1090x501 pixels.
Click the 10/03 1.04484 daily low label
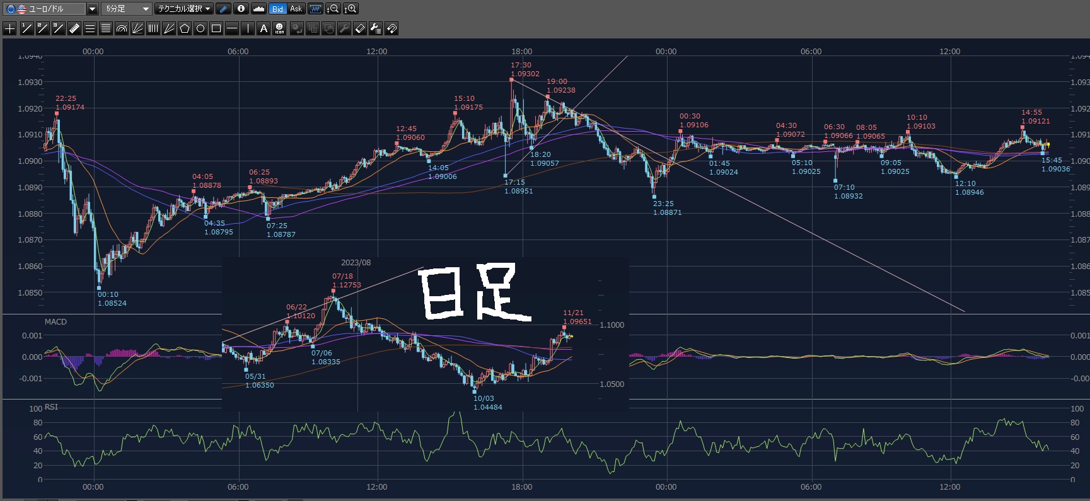pyautogui.click(x=487, y=403)
